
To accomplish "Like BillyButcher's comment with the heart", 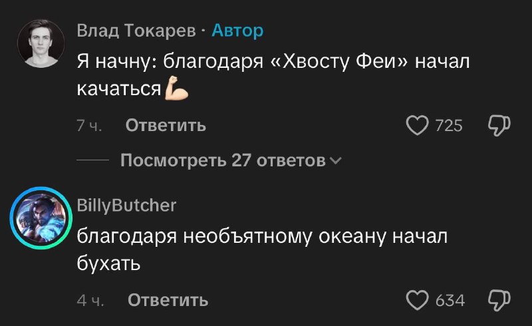I will click(x=417, y=301).
